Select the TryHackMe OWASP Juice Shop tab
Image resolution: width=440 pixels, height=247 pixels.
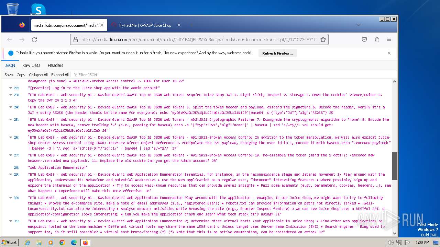[x=146, y=25]
